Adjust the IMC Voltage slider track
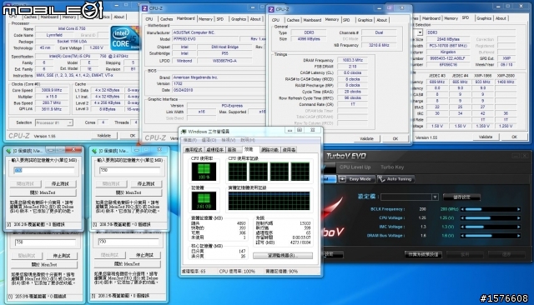The image size is (534, 305). 491,227
